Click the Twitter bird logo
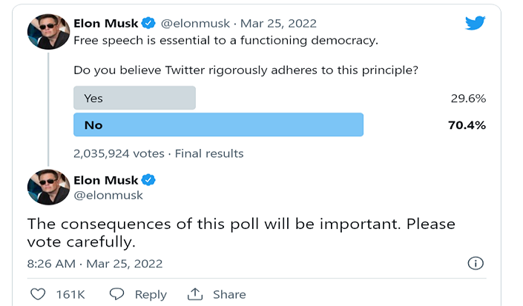Viewport: 523px width, 306px height. pyautogui.click(x=476, y=23)
